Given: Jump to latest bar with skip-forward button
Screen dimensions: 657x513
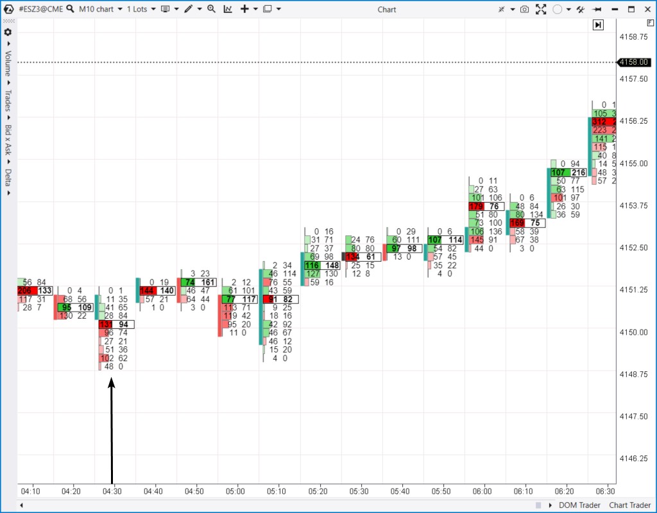Looking at the screenshot, I should coord(598,24).
